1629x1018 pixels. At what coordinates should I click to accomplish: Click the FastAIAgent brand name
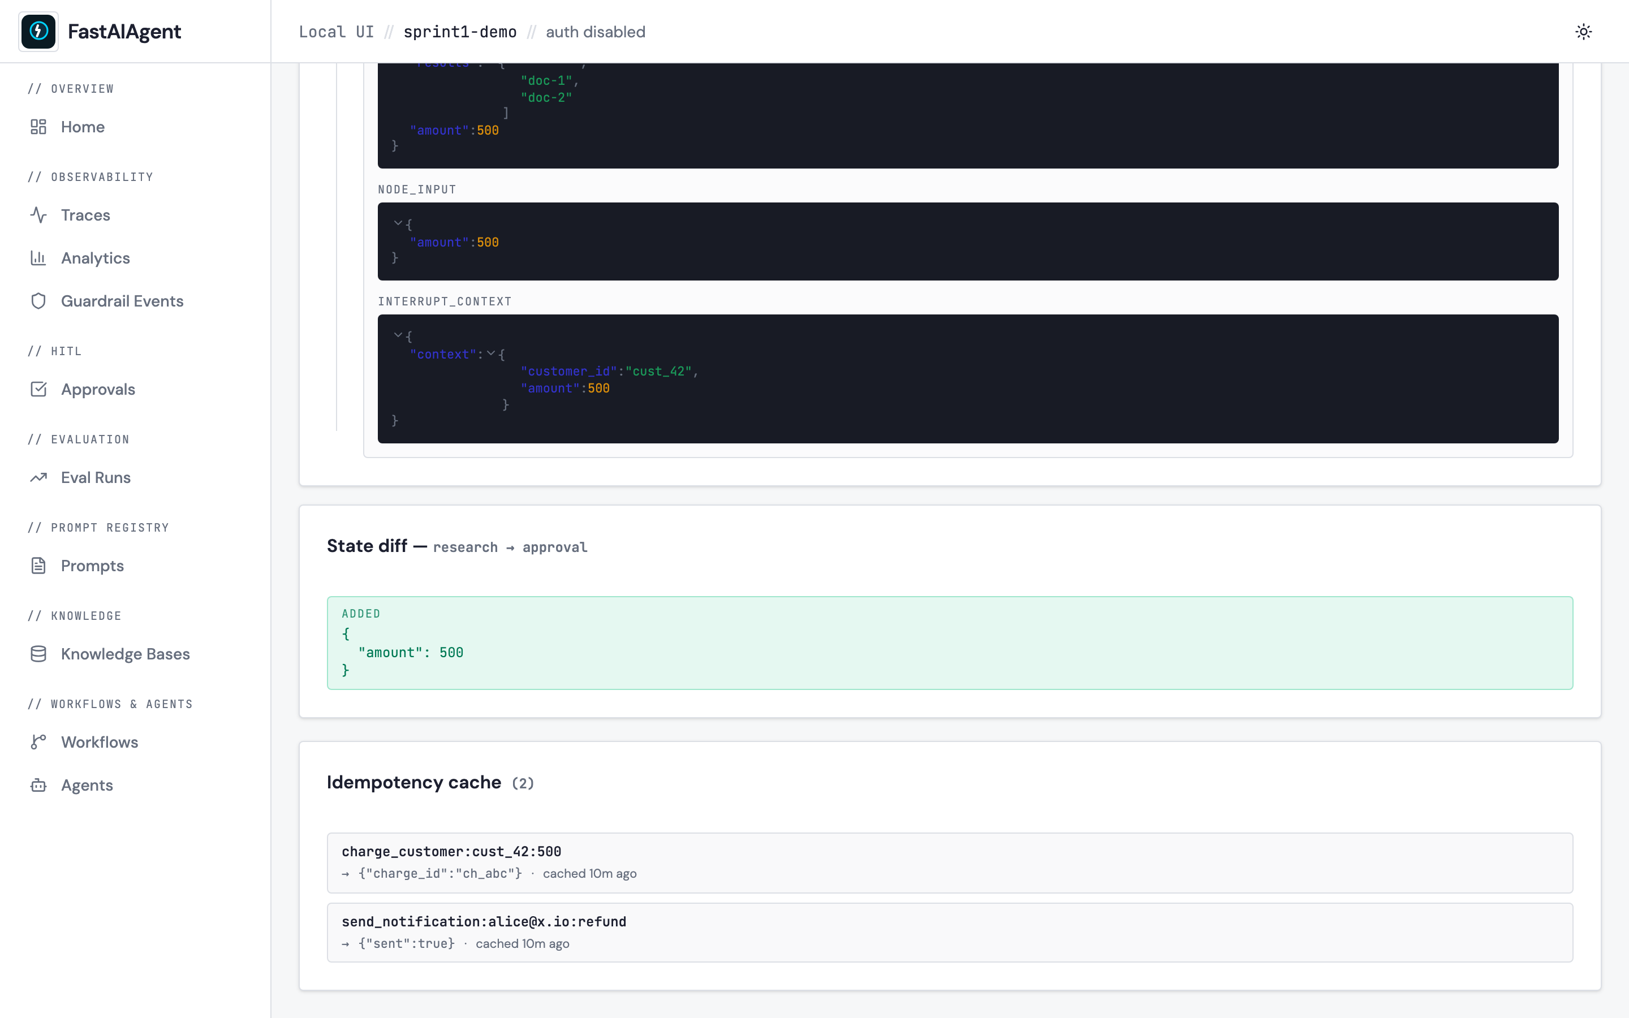(x=124, y=32)
